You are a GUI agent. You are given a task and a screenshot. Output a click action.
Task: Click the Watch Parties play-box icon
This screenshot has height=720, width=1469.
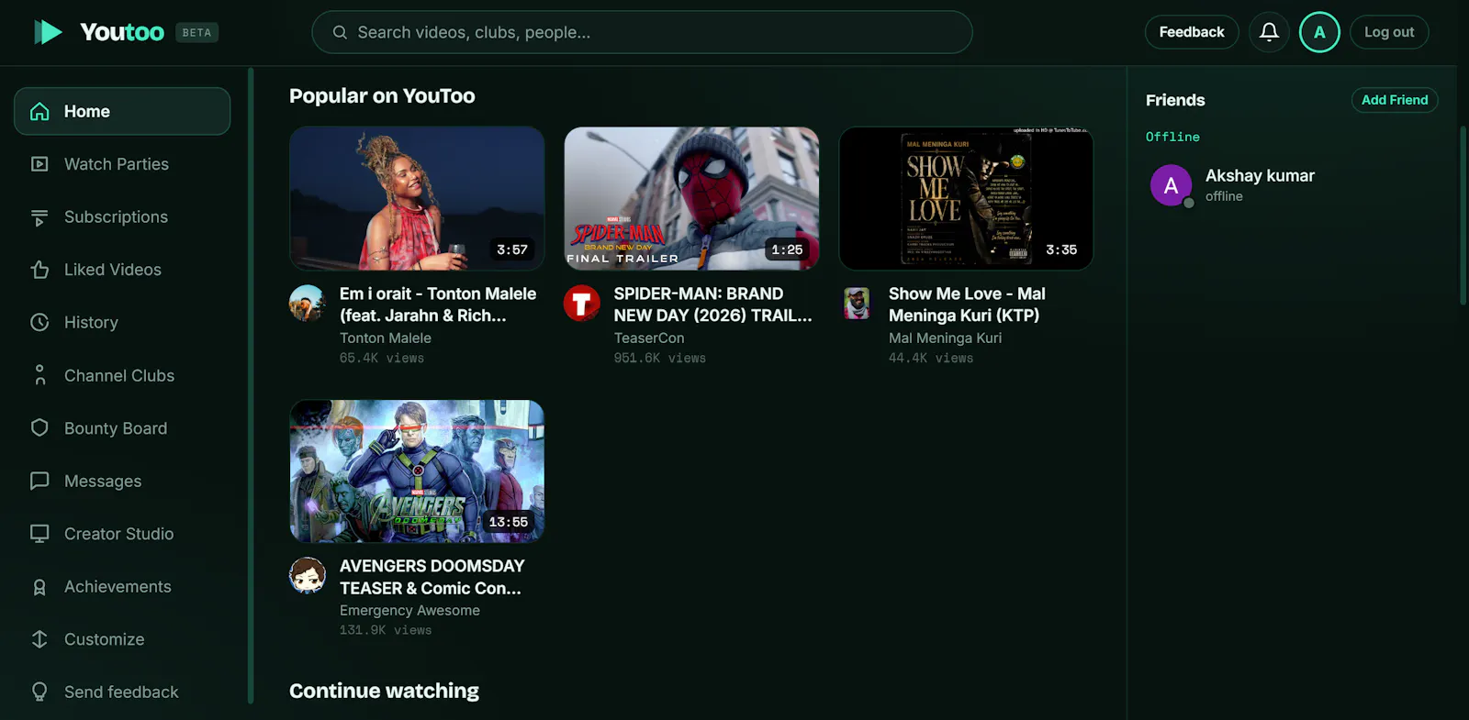(39, 164)
